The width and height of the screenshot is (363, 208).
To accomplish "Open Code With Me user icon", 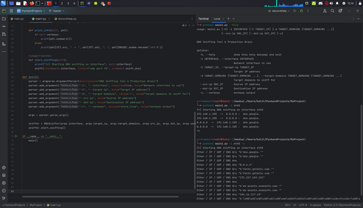I will click(325, 11).
